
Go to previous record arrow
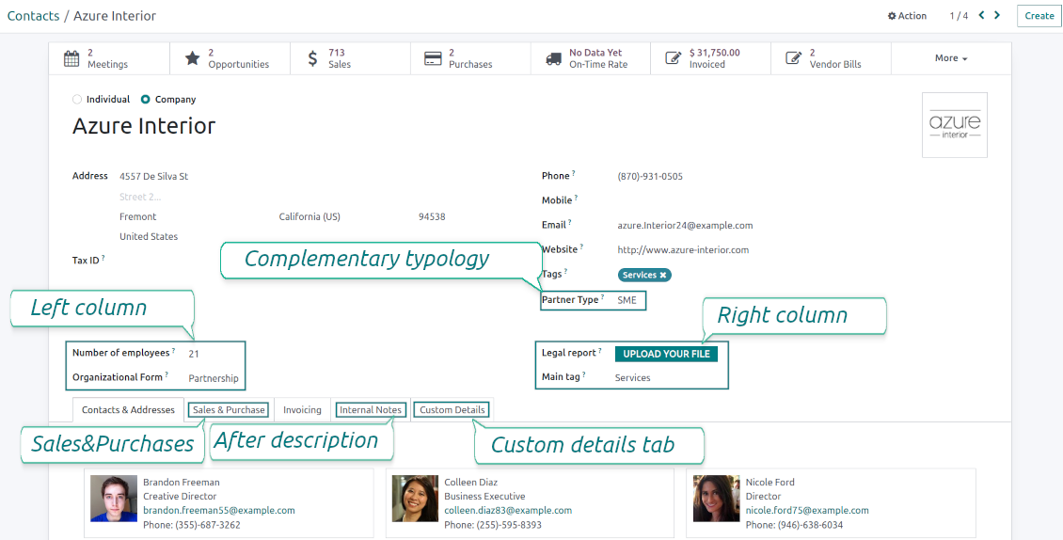tap(981, 15)
